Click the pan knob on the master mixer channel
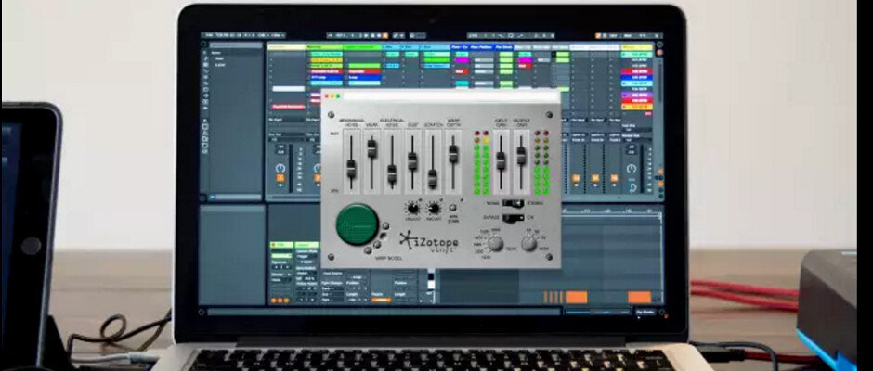The height and width of the screenshot is (371, 873). [x=631, y=168]
